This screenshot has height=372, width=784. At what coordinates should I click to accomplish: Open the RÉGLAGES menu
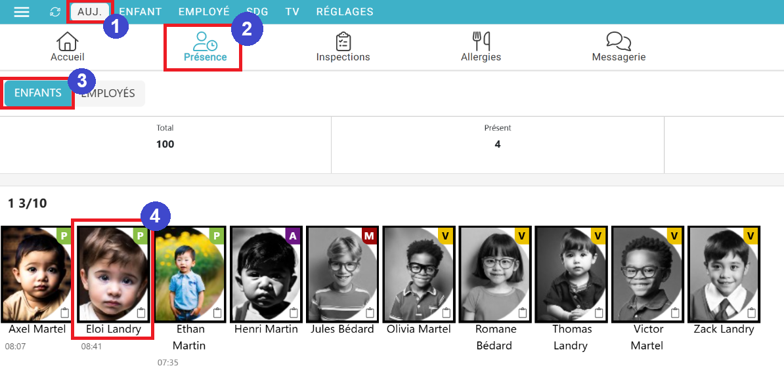click(x=344, y=12)
